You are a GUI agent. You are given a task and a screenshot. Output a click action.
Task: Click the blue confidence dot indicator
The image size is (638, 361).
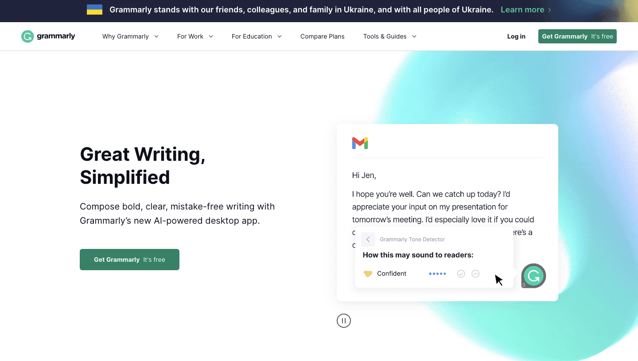click(x=437, y=273)
